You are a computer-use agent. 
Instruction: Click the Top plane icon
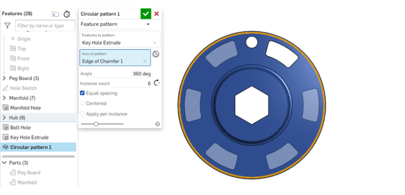click(12, 49)
